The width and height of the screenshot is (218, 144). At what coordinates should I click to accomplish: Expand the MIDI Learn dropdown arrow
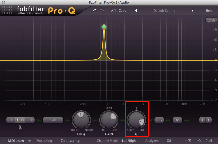pyautogui.click(x=29, y=141)
